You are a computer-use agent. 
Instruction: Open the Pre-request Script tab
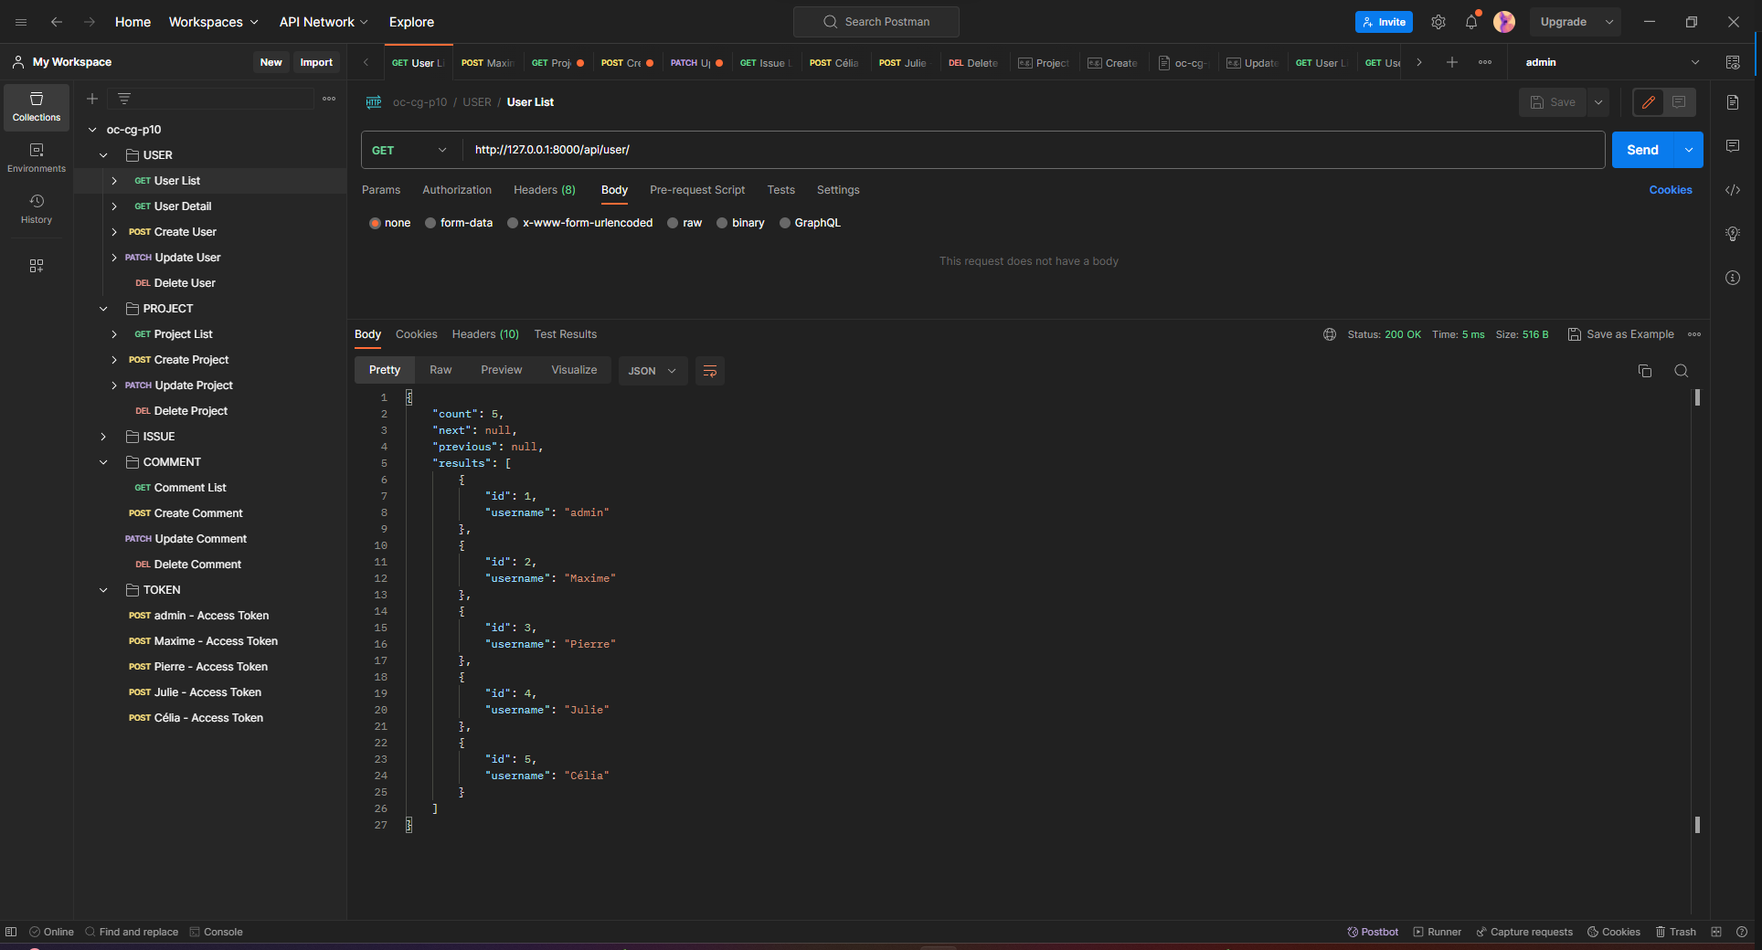(x=697, y=190)
